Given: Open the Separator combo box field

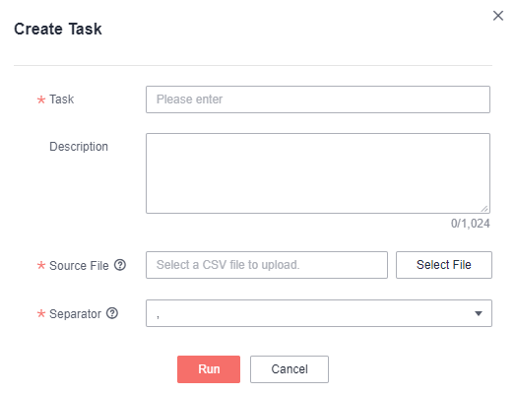Looking at the screenshot, I should pyautogui.click(x=319, y=313).
